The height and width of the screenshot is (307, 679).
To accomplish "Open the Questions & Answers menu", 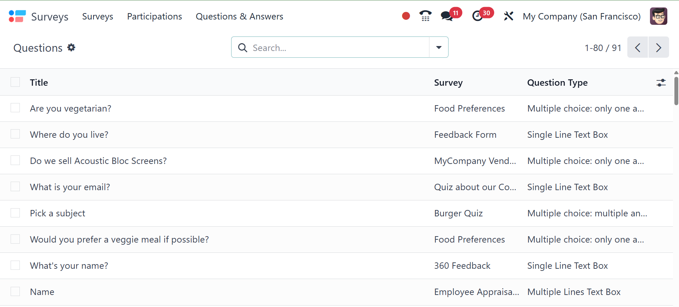I will click(239, 16).
